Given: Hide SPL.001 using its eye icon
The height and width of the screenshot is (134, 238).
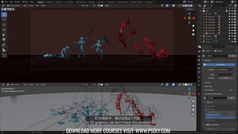Looking at the screenshot, I should [232, 17].
